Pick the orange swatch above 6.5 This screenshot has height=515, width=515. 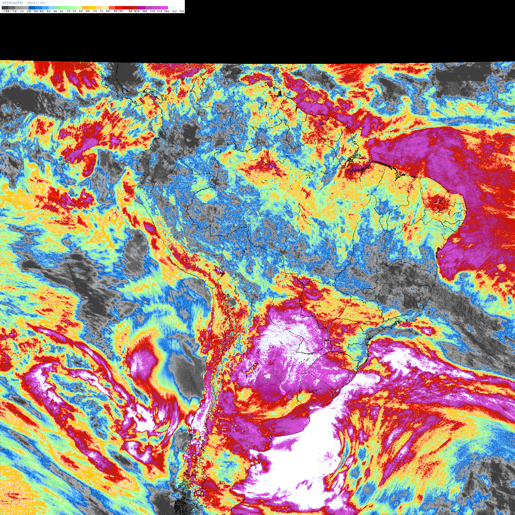(85, 8)
